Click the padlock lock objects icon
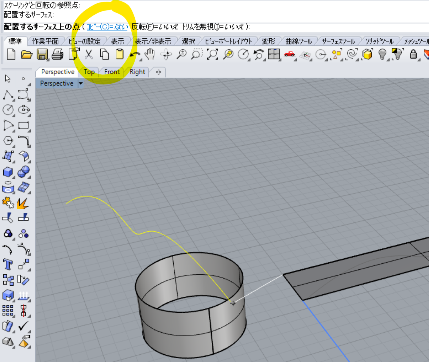 pos(413,54)
